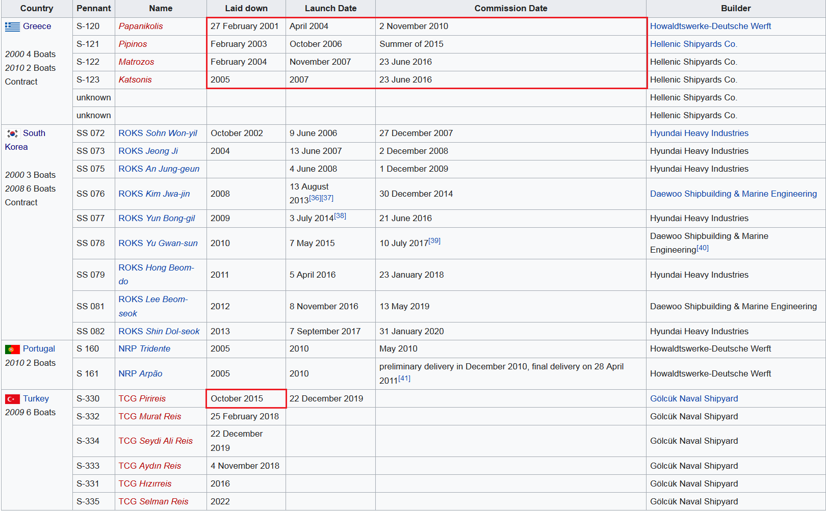Screen dimensions: 826x511
Task: Open the Katsonis red link
Action: coord(135,80)
